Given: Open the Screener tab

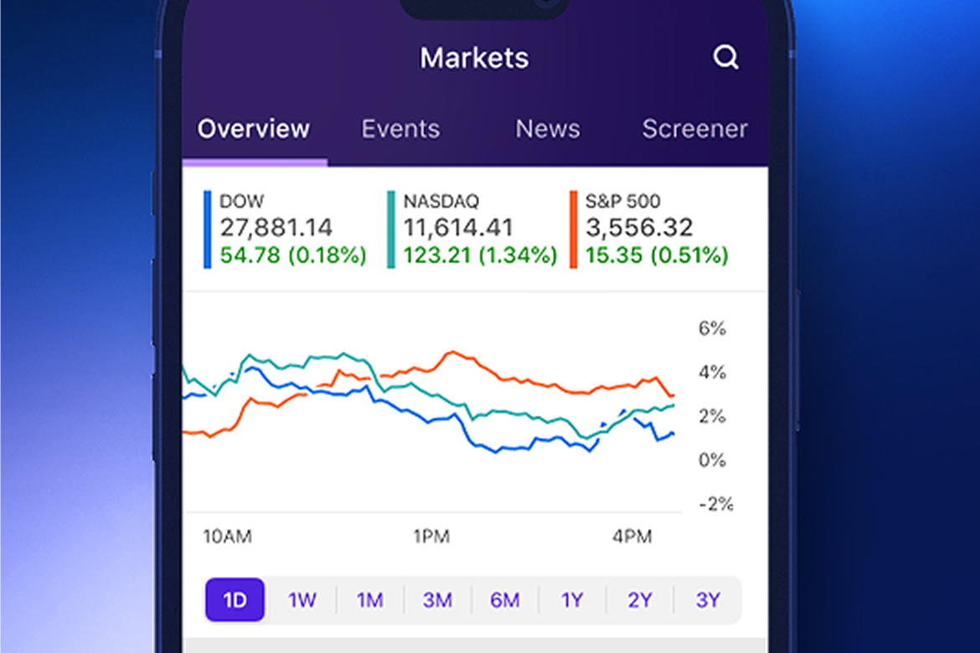Looking at the screenshot, I should click(x=694, y=129).
